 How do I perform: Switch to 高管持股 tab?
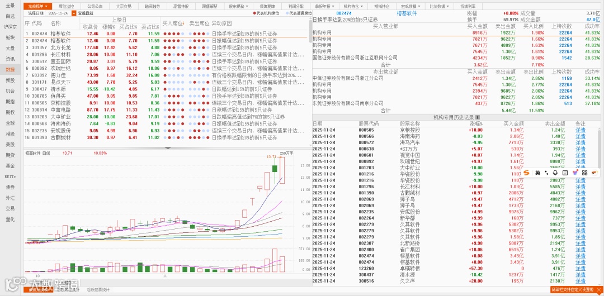click(181, 7)
